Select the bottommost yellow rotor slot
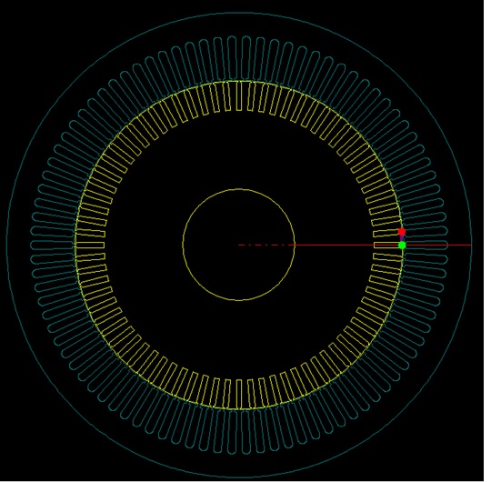 (x=239, y=394)
